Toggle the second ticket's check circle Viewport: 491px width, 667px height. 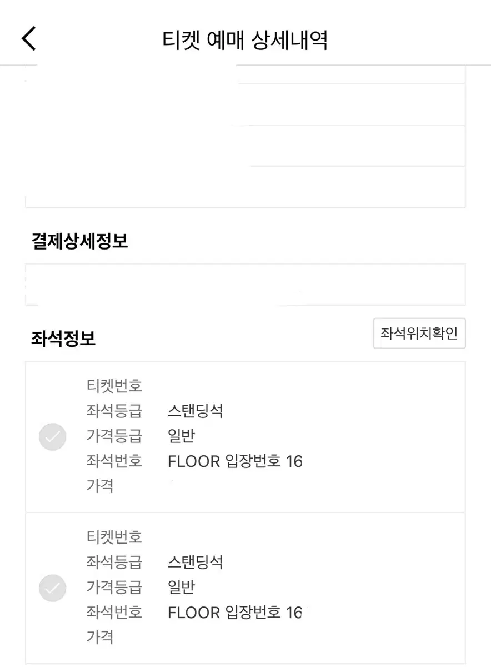tap(53, 588)
